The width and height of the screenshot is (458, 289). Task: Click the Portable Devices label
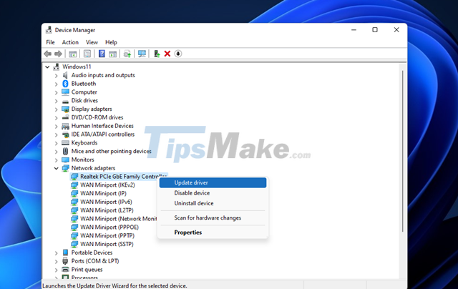[92, 253]
